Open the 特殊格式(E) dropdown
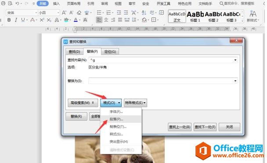The width and height of the screenshot is (267, 163). tap(135, 103)
